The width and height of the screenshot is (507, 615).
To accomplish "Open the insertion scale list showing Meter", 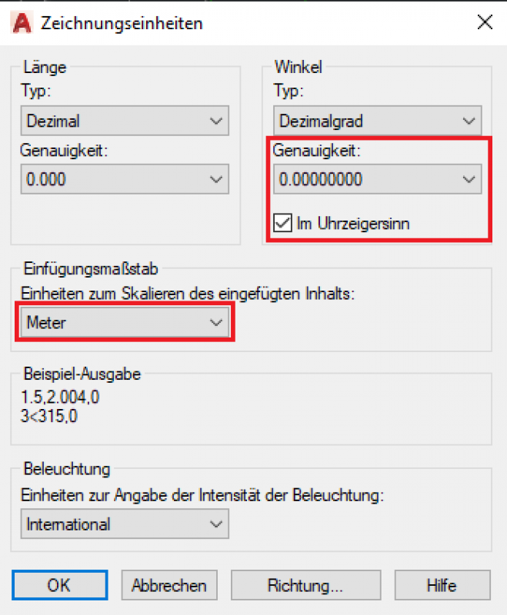I will [115, 323].
